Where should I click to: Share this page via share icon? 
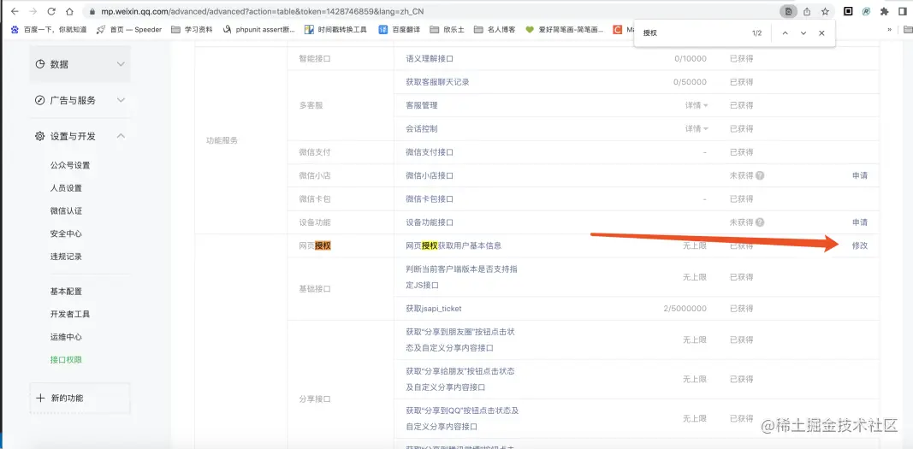pos(807,11)
